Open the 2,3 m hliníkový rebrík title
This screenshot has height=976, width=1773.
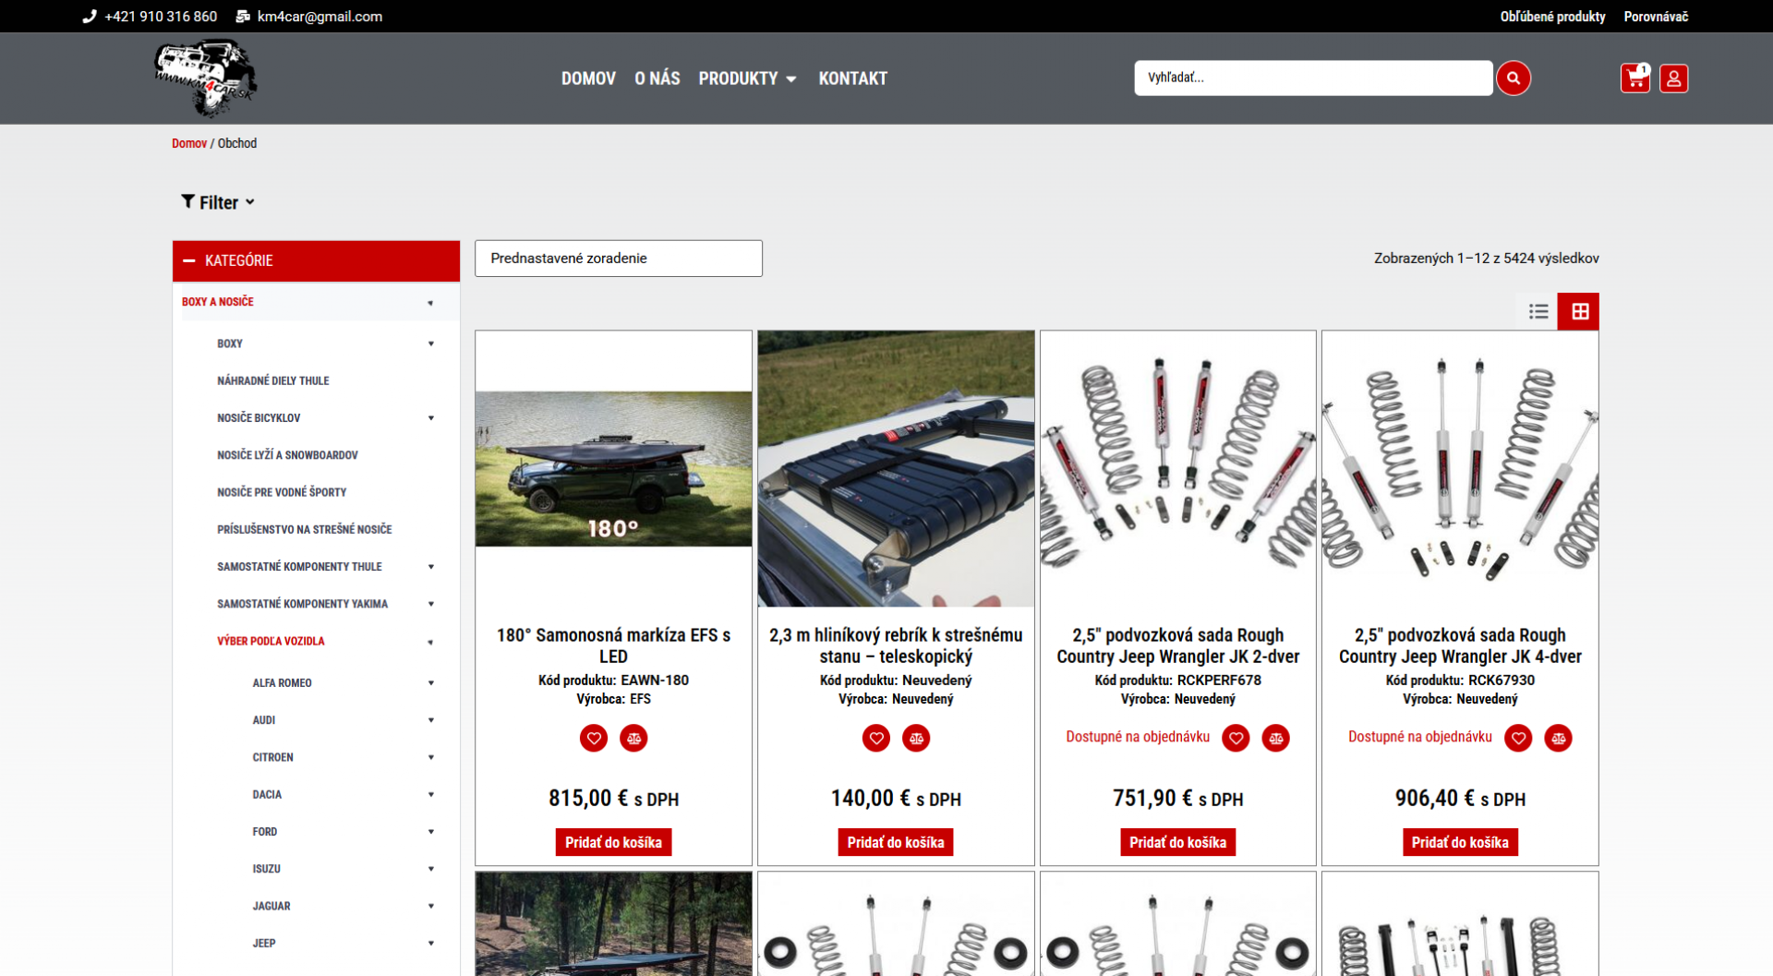tap(896, 645)
